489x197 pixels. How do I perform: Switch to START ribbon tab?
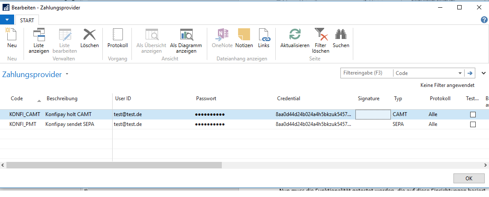tap(27, 20)
